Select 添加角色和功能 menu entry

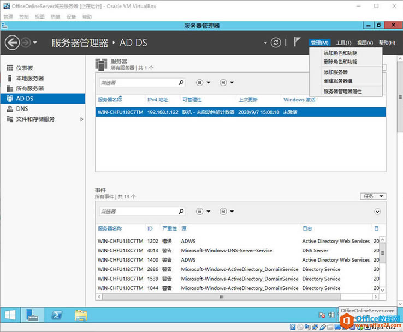pos(340,53)
